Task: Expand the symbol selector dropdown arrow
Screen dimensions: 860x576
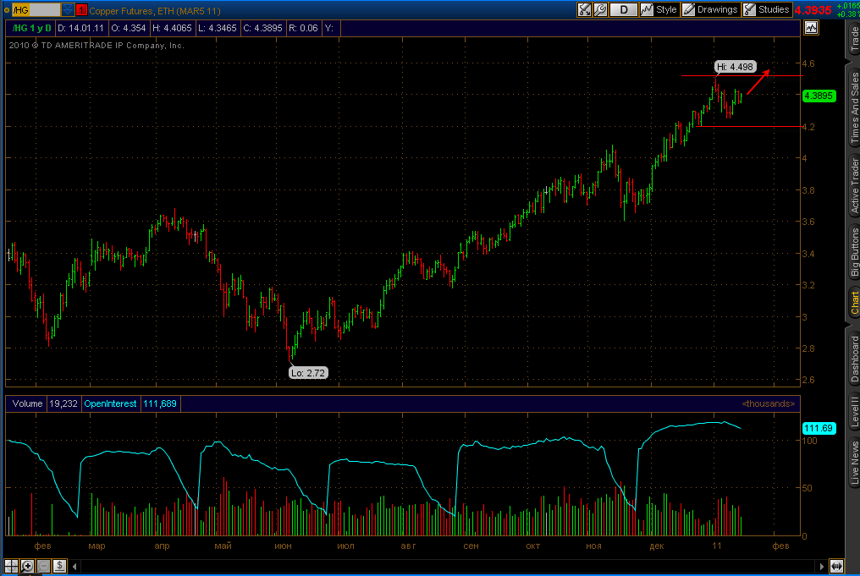Action: coord(68,10)
